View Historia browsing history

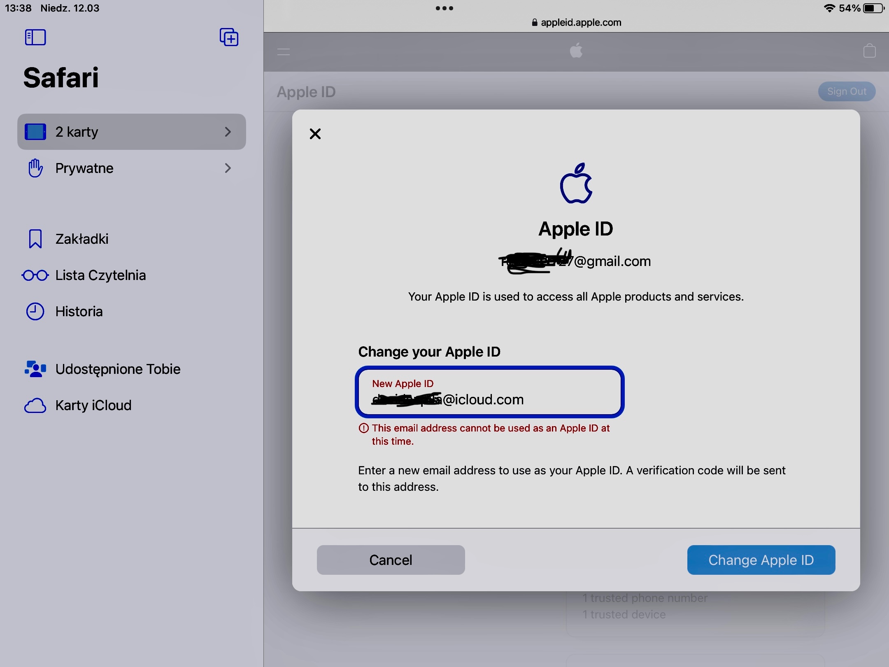point(79,312)
